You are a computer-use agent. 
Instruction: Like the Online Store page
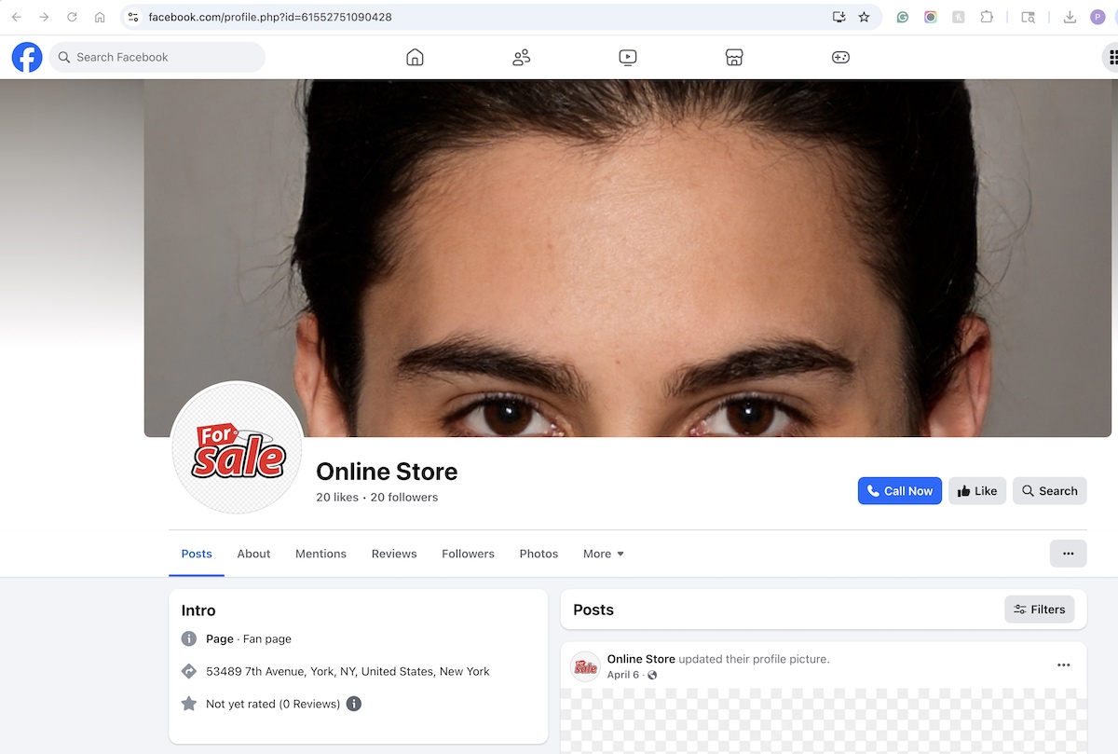click(x=976, y=491)
